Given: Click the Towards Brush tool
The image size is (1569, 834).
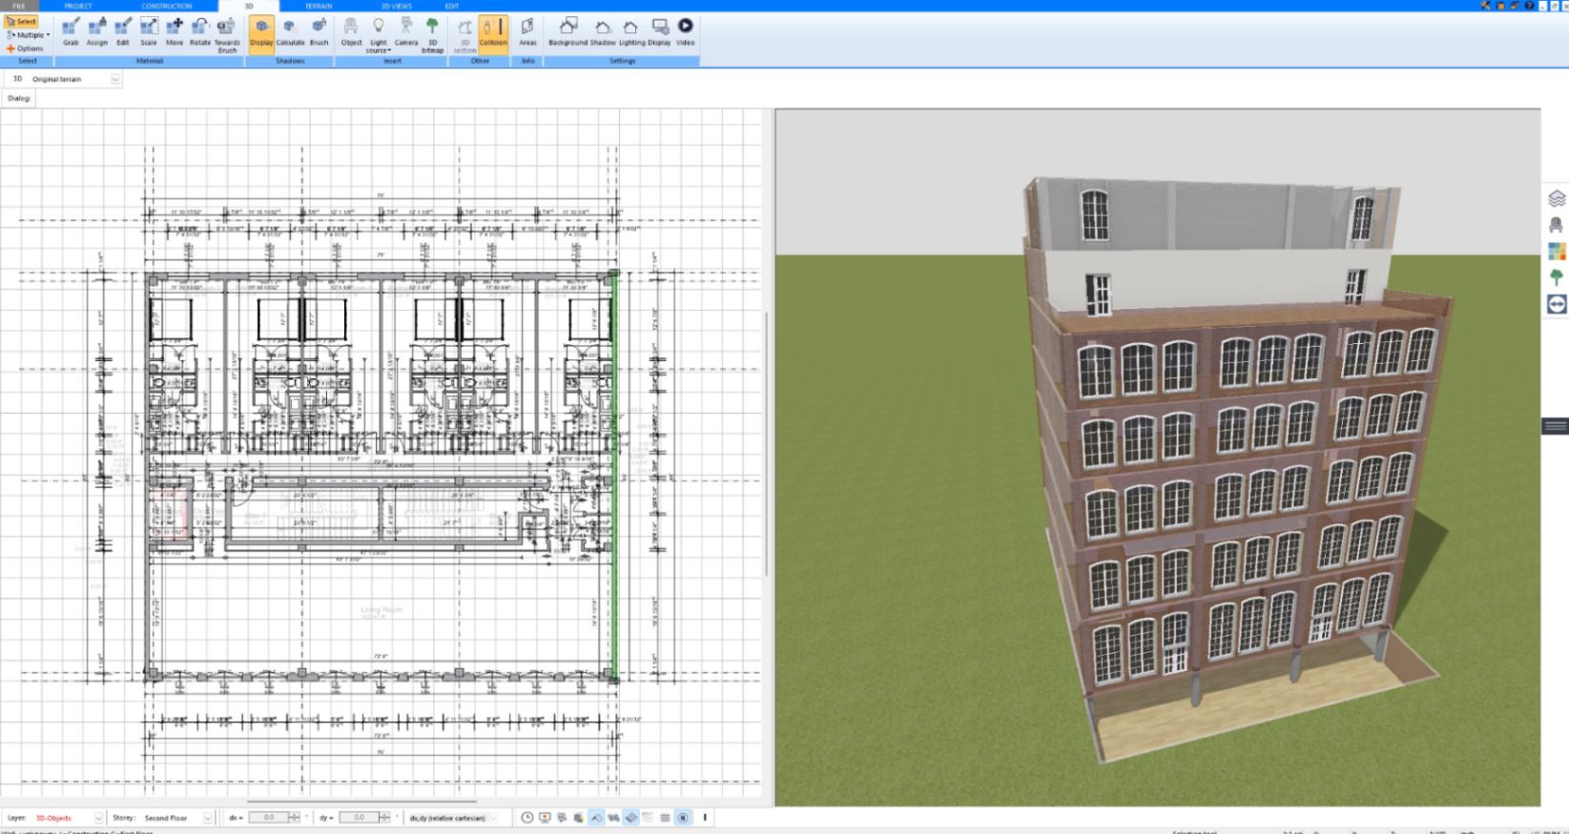Looking at the screenshot, I should coord(227,34).
